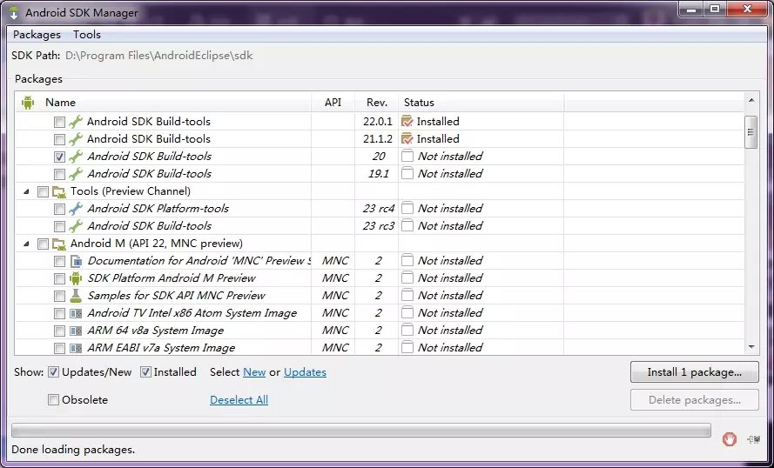The width and height of the screenshot is (774, 468).
Task: Check the Build-tools 21.1.2 checkbox
Action: coord(59,139)
